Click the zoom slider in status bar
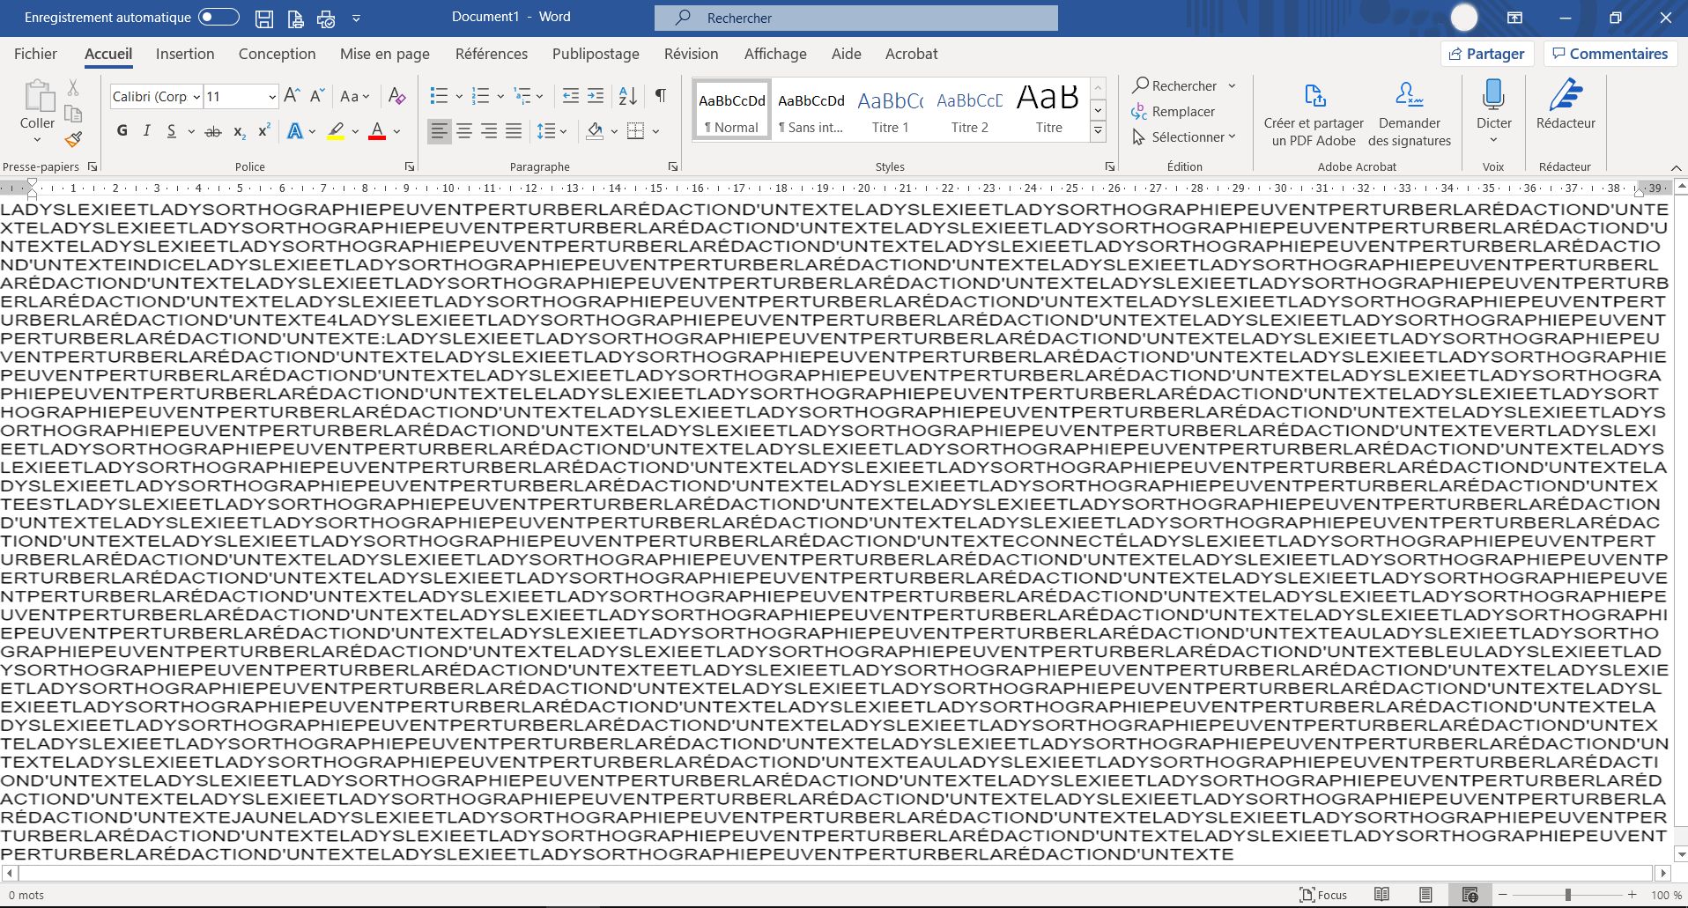The width and height of the screenshot is (1688, 908). [1567, 895]
